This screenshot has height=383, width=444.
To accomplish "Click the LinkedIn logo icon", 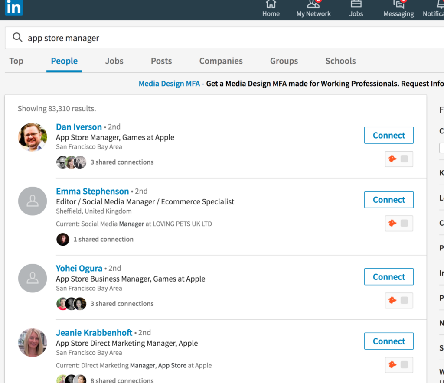I will [13, 7].
